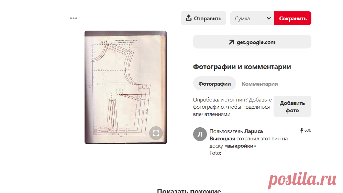Click the visual search icon on the image
Screen dimensions: 343x193
click(x=156, y=133)
